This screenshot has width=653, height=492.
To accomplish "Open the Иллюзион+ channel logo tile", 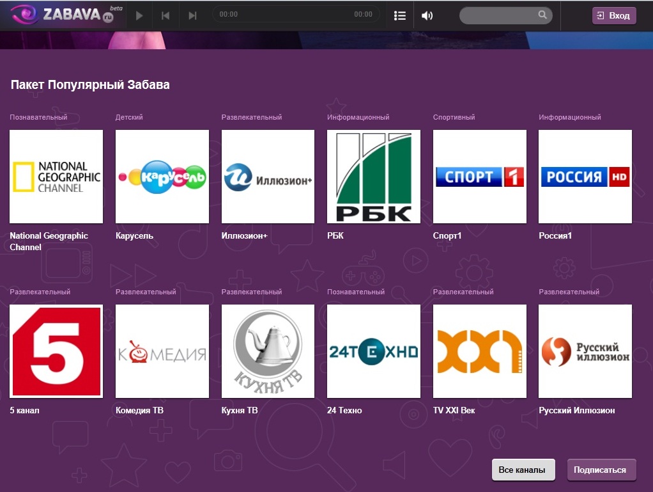I will [268, 177].
